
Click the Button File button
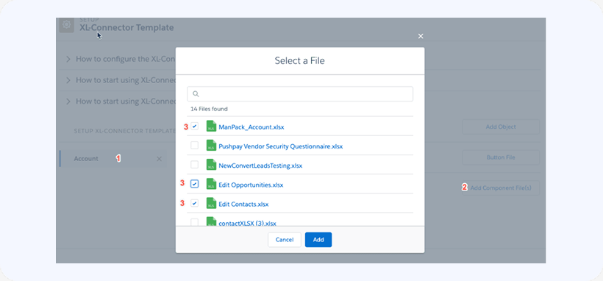501,157
